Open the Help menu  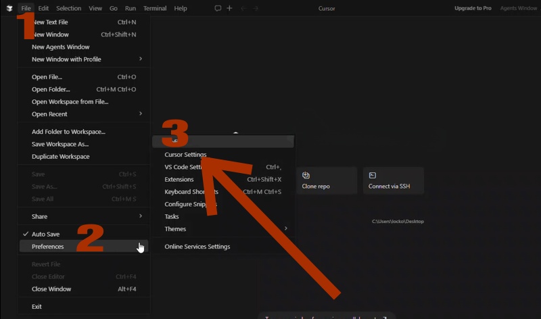[181, 8]
